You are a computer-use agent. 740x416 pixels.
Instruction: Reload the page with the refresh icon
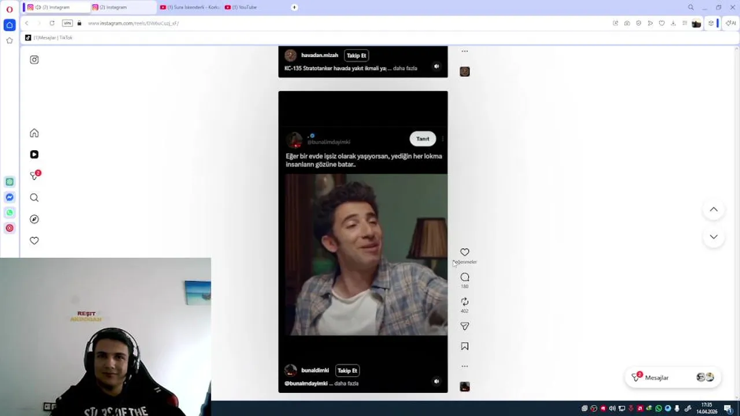pos(52,23)
